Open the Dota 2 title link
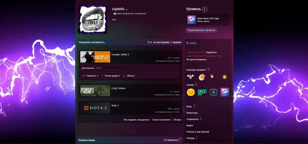 pyautogui.click(x=115, y=105)
